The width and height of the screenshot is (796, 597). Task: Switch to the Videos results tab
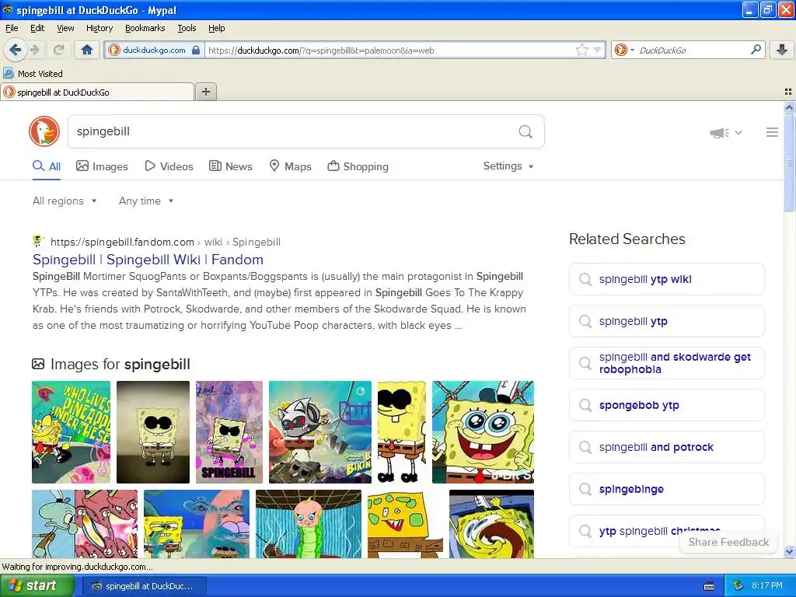point(169,166)
